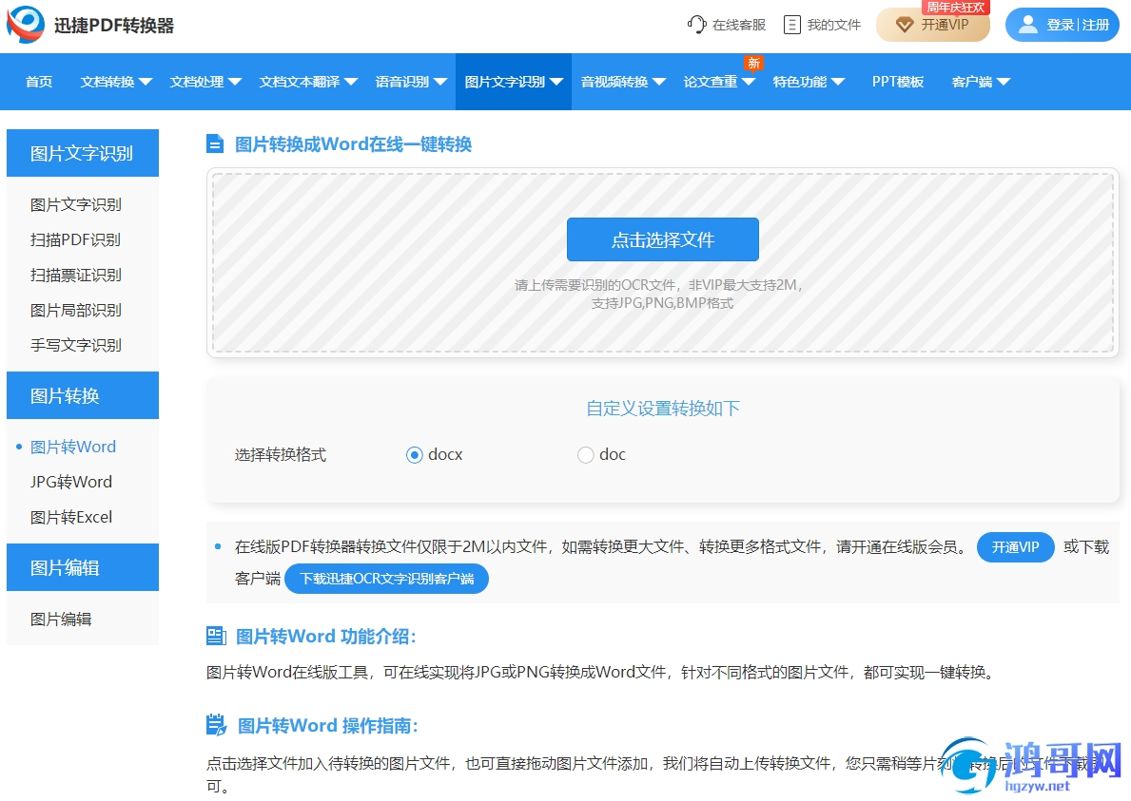1131x801 pixels.
Task: Select 图片转Word in the sidebar
Action: click(x=73, y=447)
